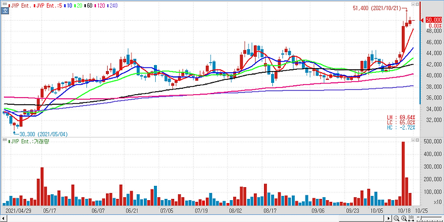Minimize the volume pane

pyautogui.click(x=413, y=140)
